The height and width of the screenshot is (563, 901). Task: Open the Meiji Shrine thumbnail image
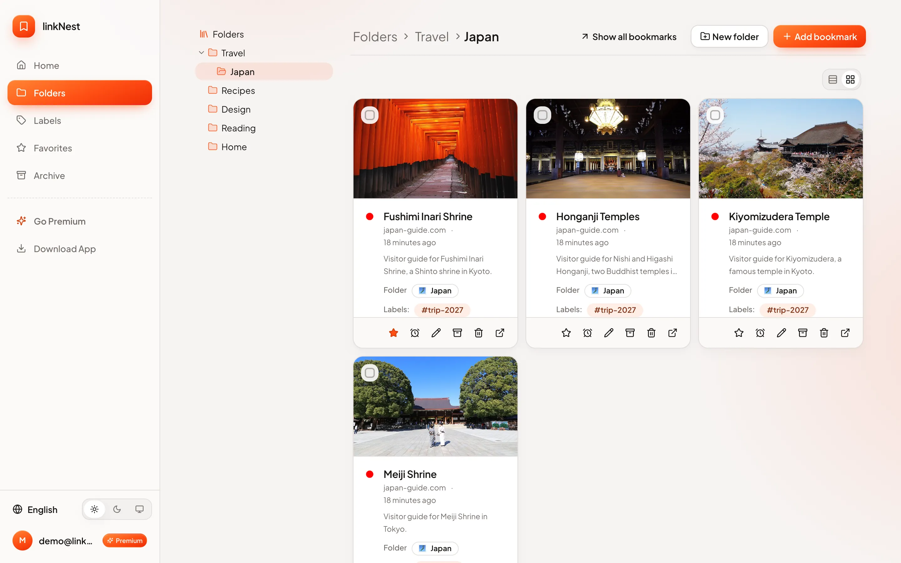click(x=435, y=406)
